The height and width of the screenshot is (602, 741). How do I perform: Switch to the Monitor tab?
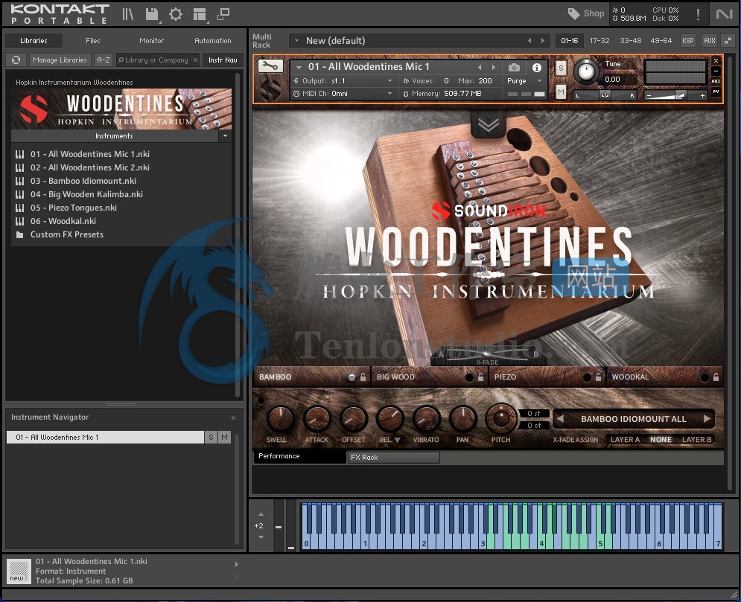coord(152,41)
